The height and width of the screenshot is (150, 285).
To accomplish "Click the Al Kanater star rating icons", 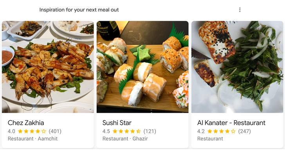I will [222, 131].
